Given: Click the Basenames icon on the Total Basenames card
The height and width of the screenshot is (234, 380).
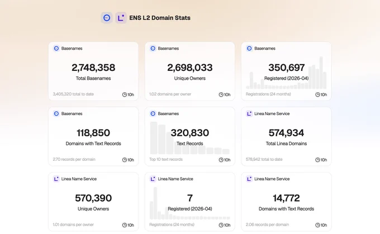Looking at the screenshot, I should [x=56, y=48].
